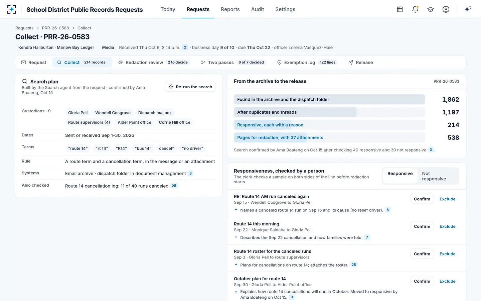Screen dimensions: 481x301
Task: Click the envelope icon on the Request step
Action: coord(23,63)
